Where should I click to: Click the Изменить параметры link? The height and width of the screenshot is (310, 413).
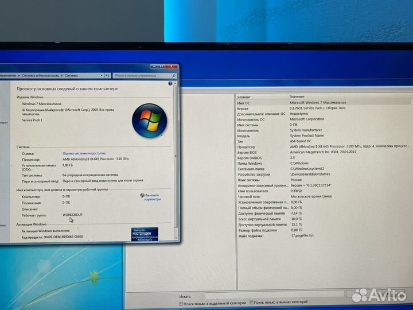153,197
